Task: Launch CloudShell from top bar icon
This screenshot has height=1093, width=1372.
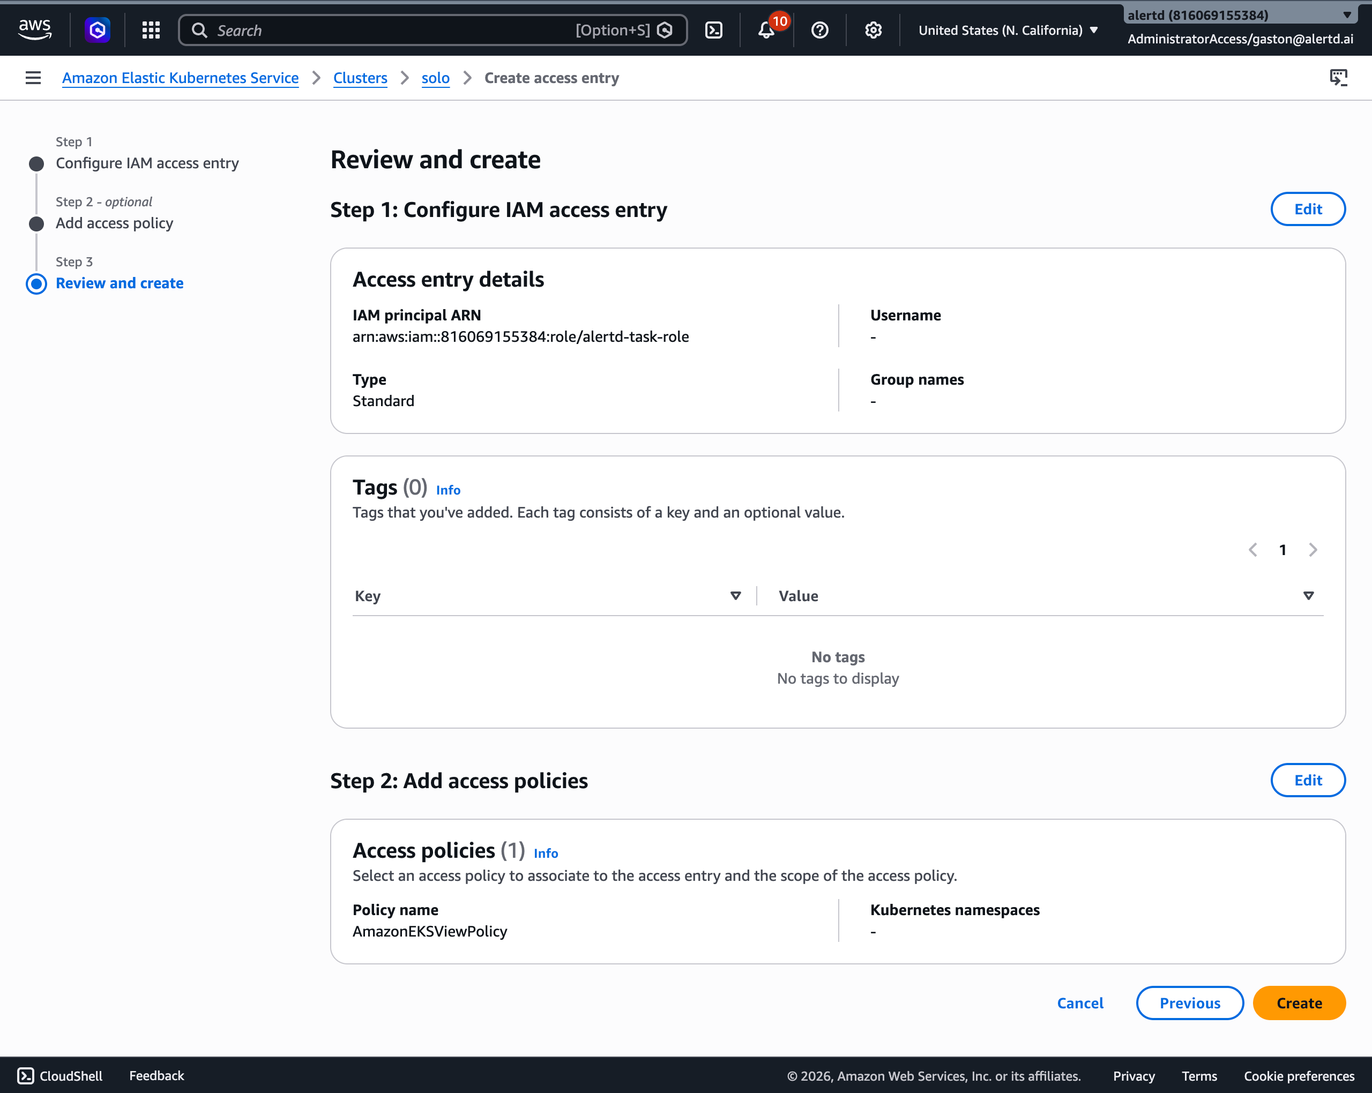Action: 714,30
